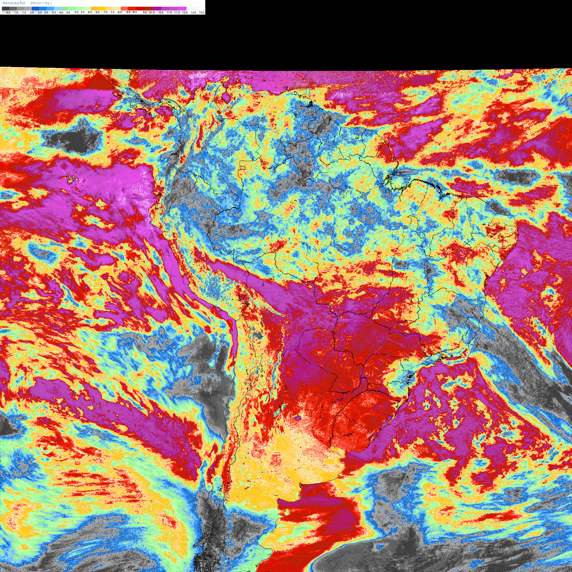Click the 9.0 legend value
This screenshot has height=572, width=572.
coord(135,12)
